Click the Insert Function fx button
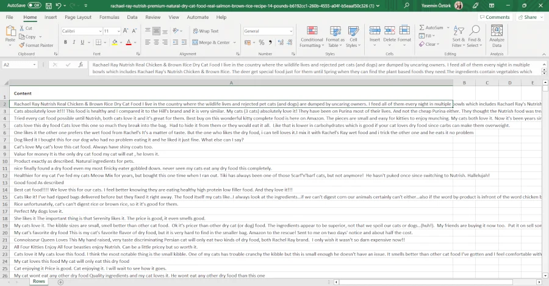 [81, 65]
